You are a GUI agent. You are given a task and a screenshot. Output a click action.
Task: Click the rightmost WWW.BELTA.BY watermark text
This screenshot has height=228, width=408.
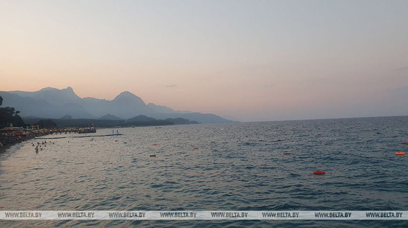pos(384,215)
